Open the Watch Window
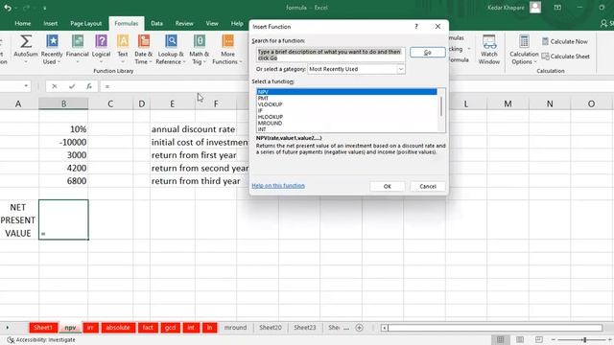Viewport: 614px width, 345px height. (x=489, y=49)
